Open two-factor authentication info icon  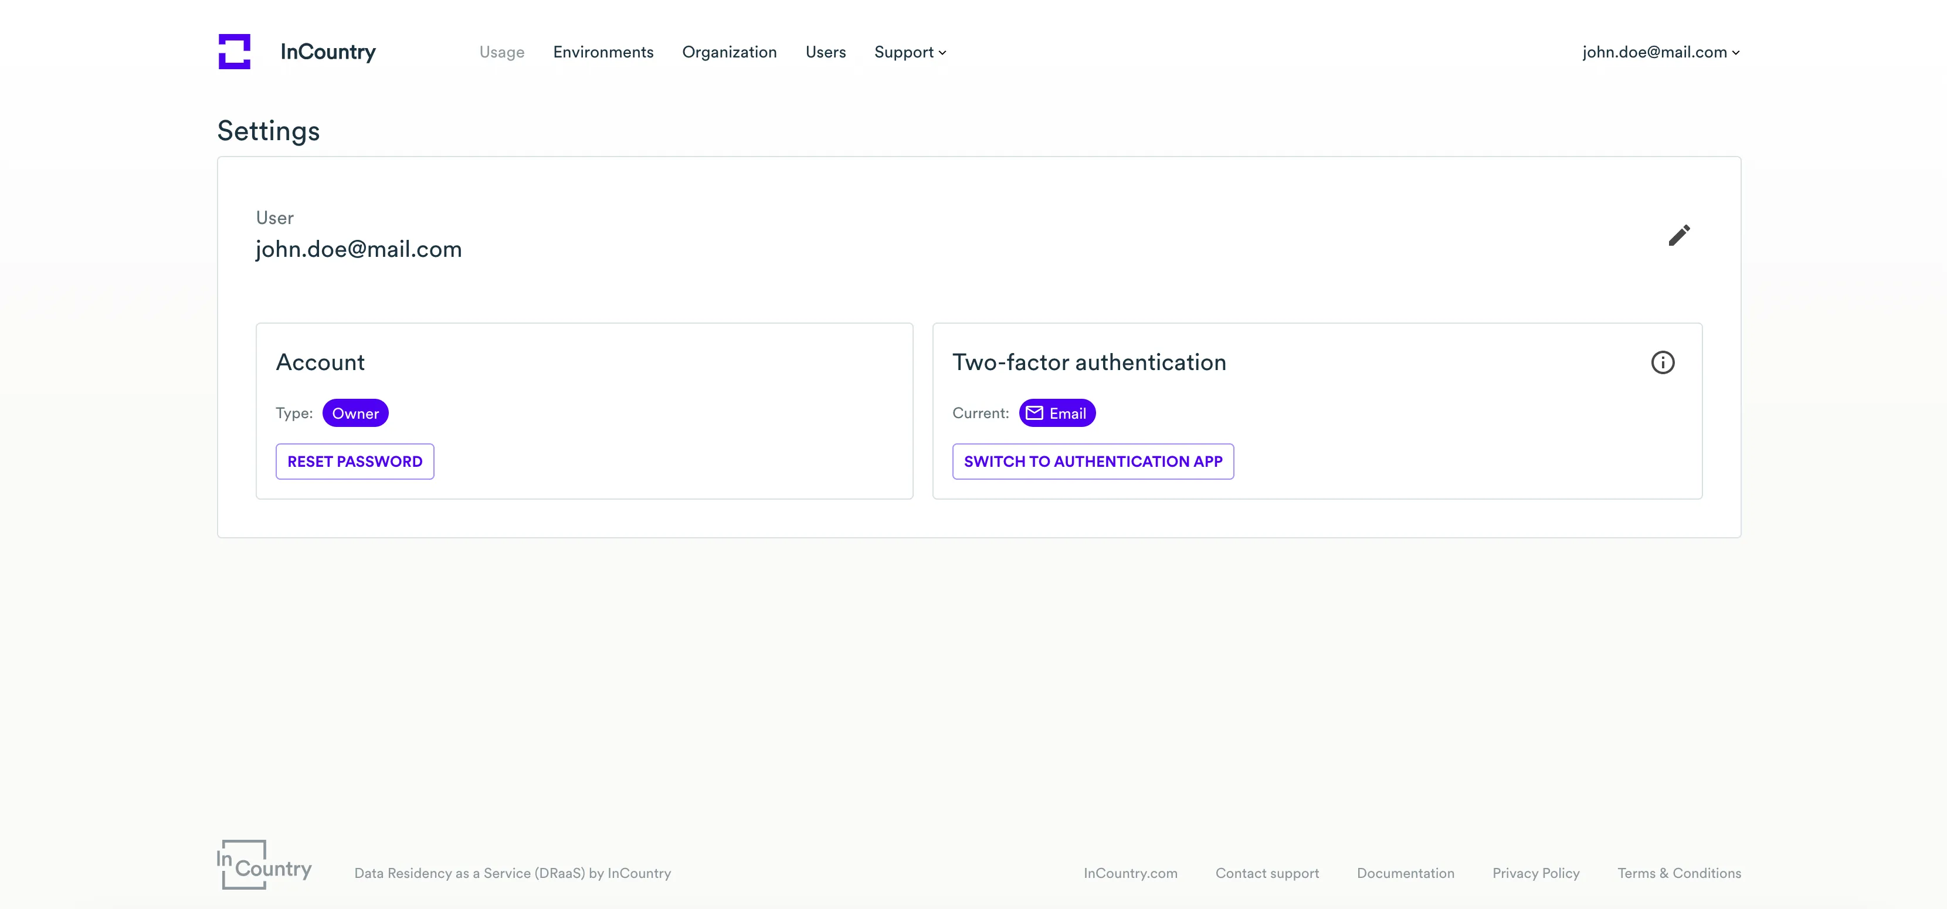(x=1662, y=362)
